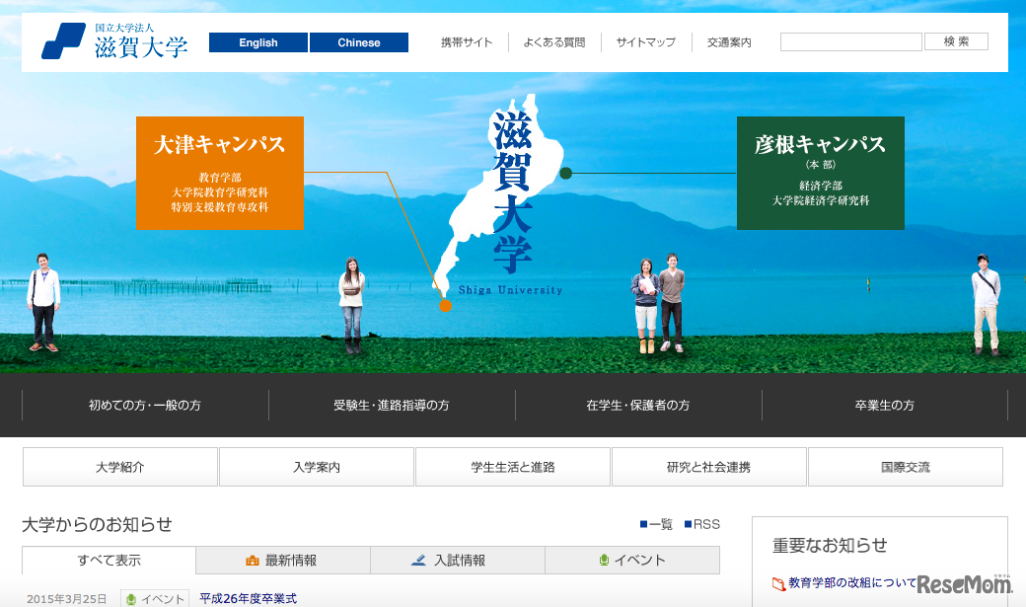This screenshot has height=607, width=1026.
Task: Click the search text field
Action: 850,42
